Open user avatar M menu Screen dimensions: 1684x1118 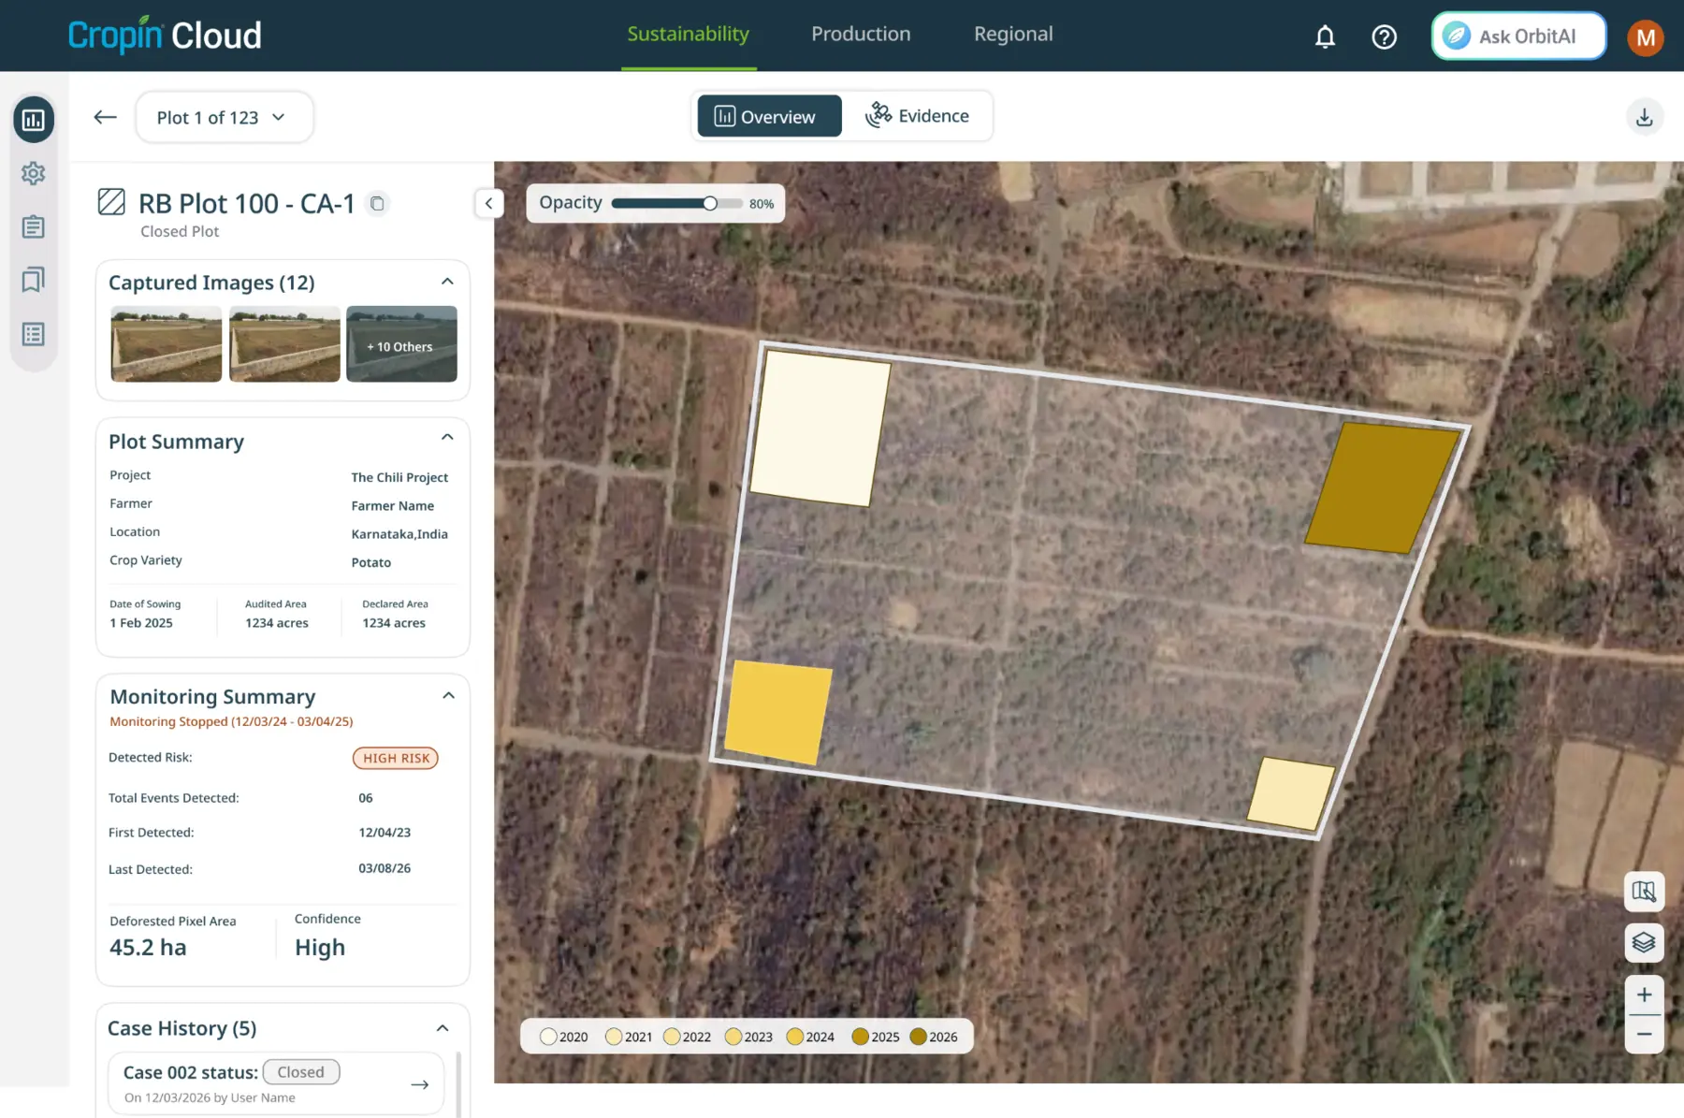[x=1645, y=37]
